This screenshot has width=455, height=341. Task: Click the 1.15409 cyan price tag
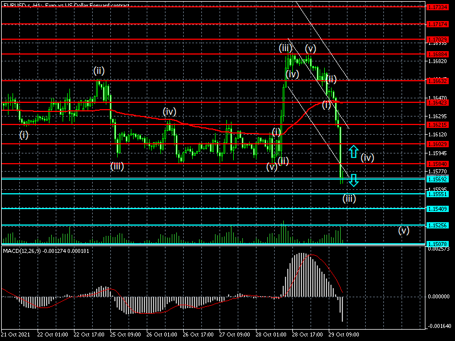point(437,209)
